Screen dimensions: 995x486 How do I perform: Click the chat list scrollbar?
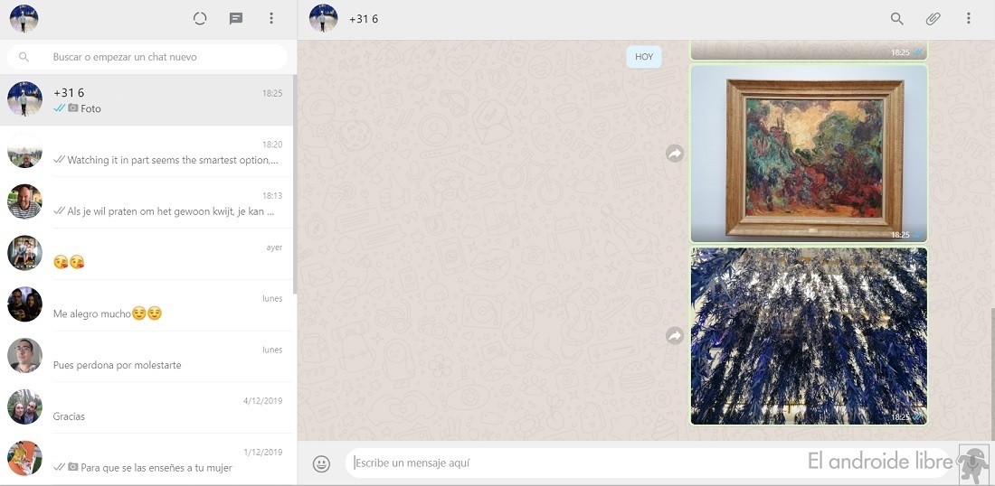295,183
